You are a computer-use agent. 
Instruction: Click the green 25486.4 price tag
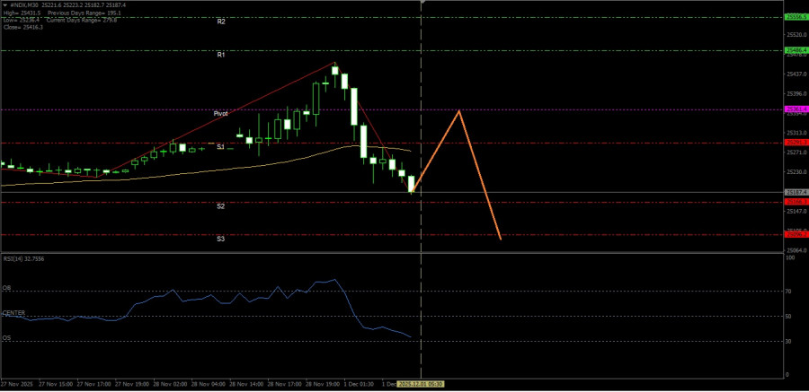[x=796, y=50]
